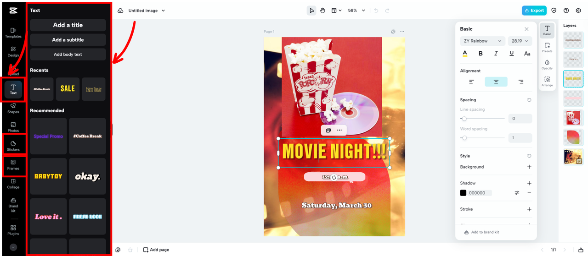Open the ZY Rainbow font dropdown
The image size is (588, 256).
tap(483, 41)
